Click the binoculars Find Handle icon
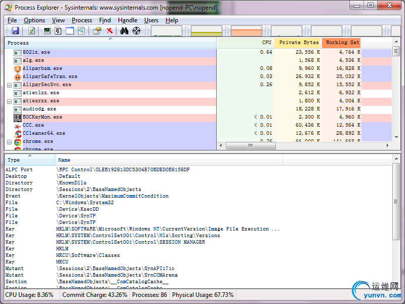 click(x=124, y=31)
